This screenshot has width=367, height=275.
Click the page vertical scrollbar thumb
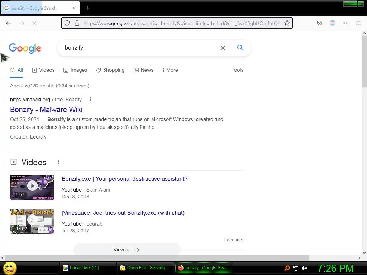(x=364, y=62)
